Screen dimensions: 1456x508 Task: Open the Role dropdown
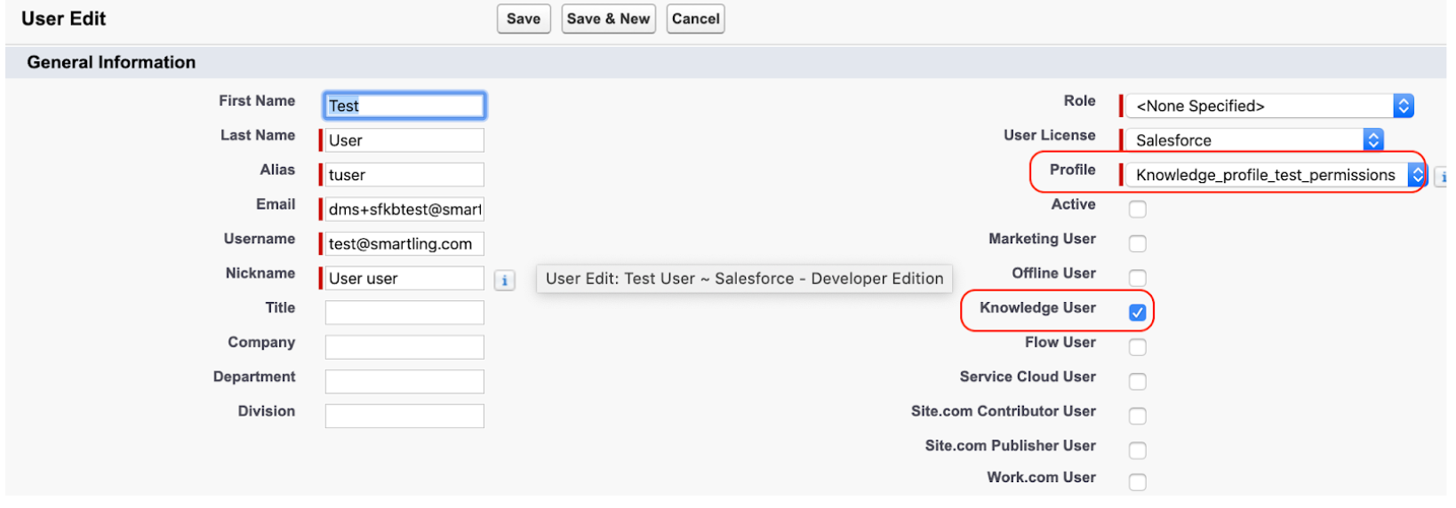[1269, 106]
